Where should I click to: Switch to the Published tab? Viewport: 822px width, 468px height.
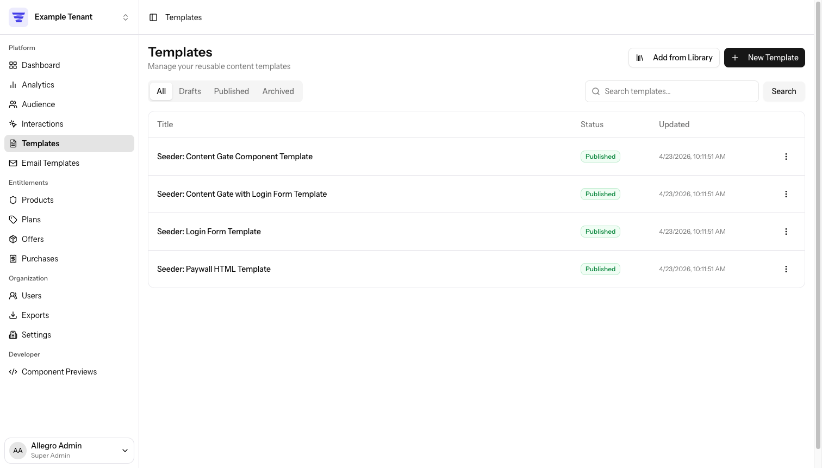point(232,91)
